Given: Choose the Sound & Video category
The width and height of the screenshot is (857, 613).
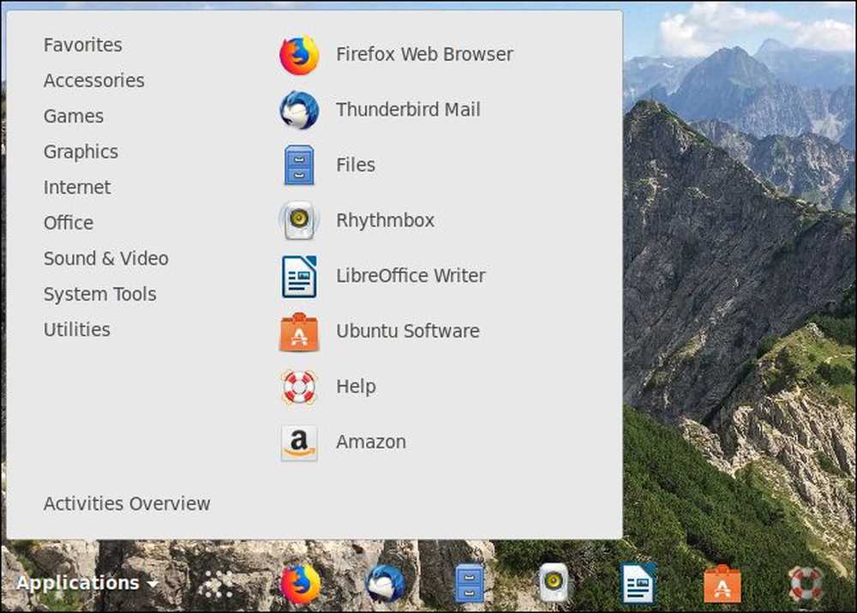Looking at the screenshot, I should [106, 259].
